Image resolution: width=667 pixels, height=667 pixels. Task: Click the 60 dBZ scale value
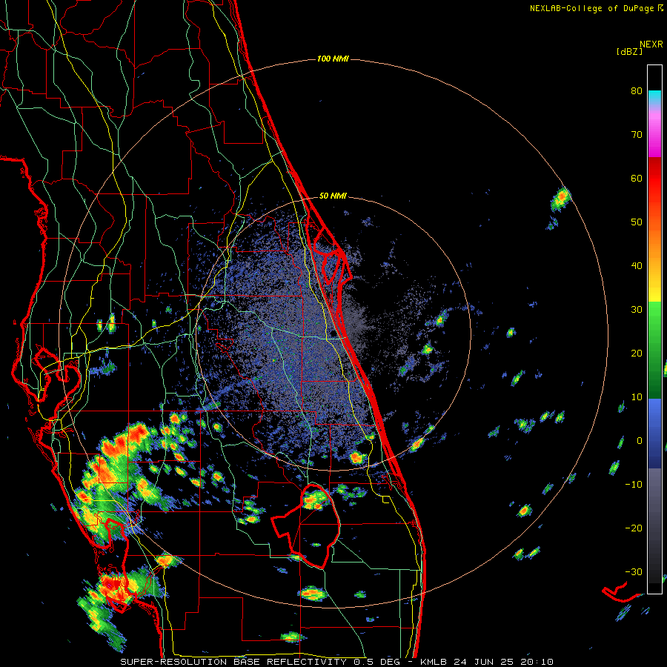[x=637, y=178]
